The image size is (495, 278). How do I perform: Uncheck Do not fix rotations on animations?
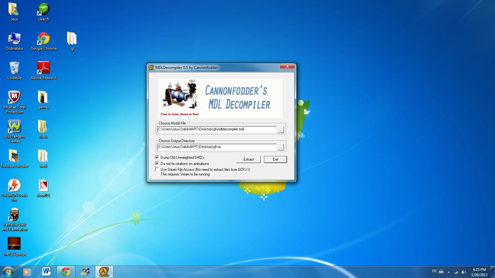[x=157, y=163]
